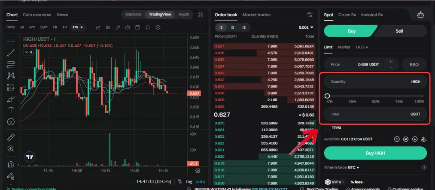Toggle magnet mode for drawings
435x190 pixels.
pyautogui.click(x=11, y=165)
